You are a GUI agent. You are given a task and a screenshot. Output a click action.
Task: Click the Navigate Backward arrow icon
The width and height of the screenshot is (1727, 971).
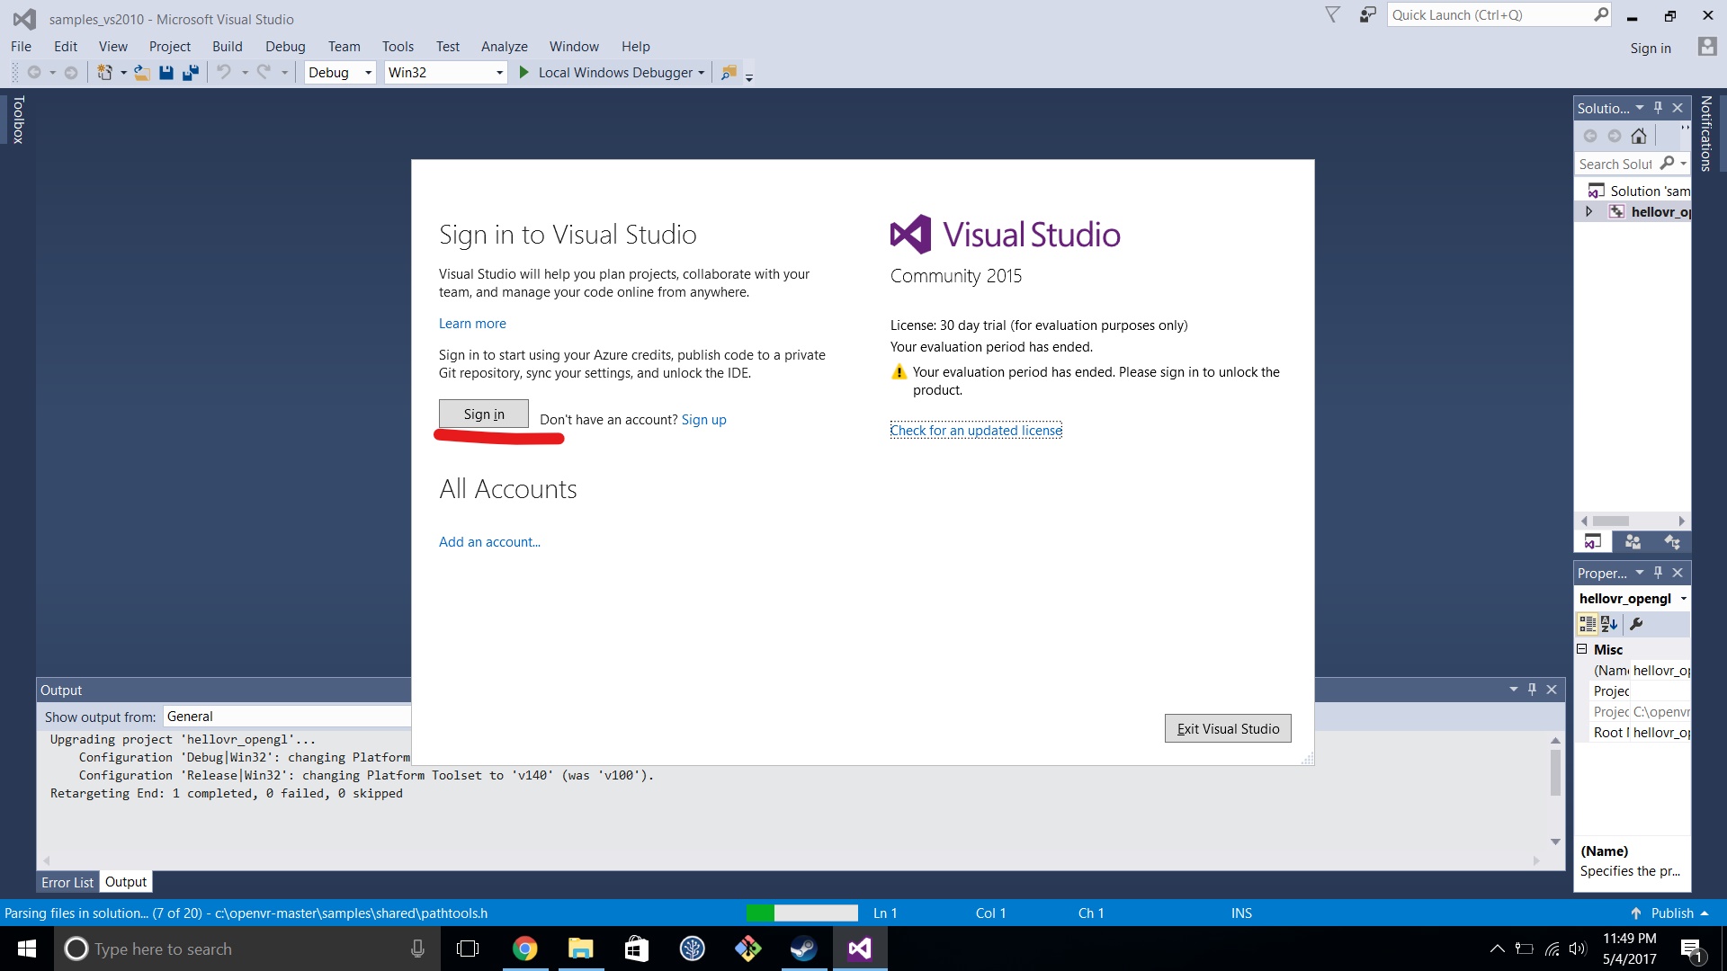34,72
